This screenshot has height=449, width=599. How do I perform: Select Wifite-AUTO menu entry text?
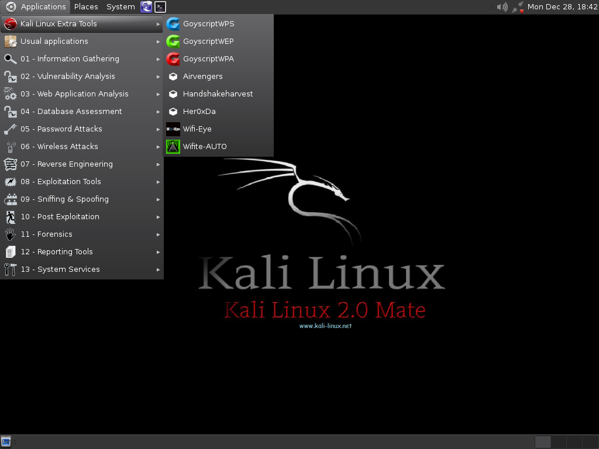coord(205,147)
